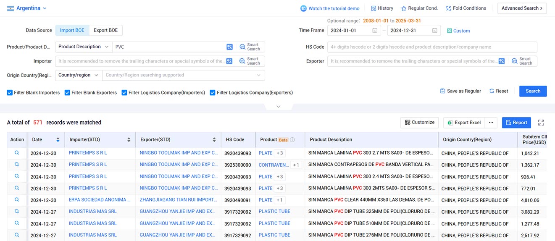The image size is (555, 241).
Task: Expand the +1 tag on ERPA PLATE row
Action: point(279,200)
